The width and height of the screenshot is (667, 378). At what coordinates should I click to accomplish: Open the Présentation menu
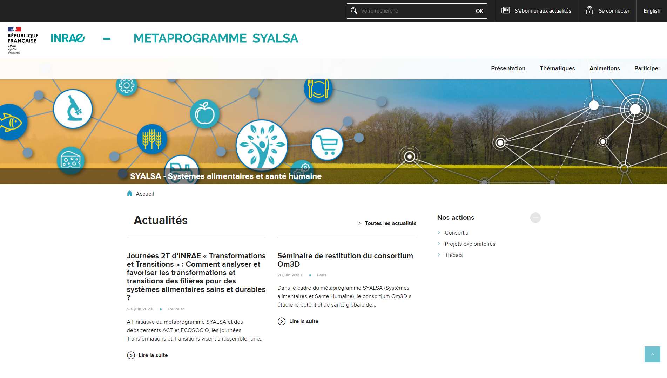508,68
